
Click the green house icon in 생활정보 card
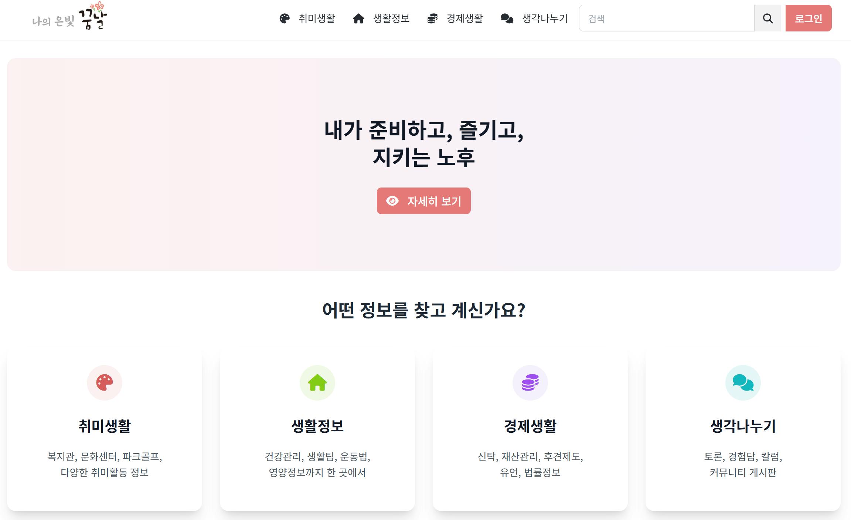(x=317, y=382)
